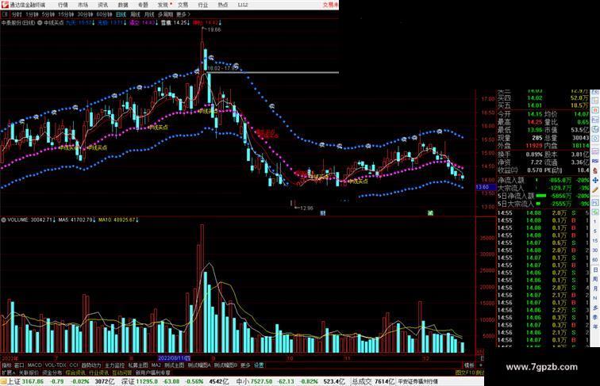600x386 pixels.
Task: Switch chart to 分时 view
Action: [17, 14]
